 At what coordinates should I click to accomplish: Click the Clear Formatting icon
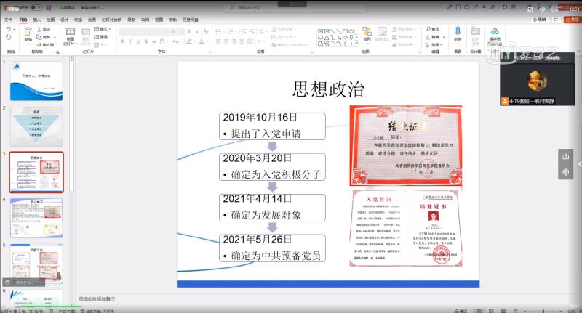206,31
